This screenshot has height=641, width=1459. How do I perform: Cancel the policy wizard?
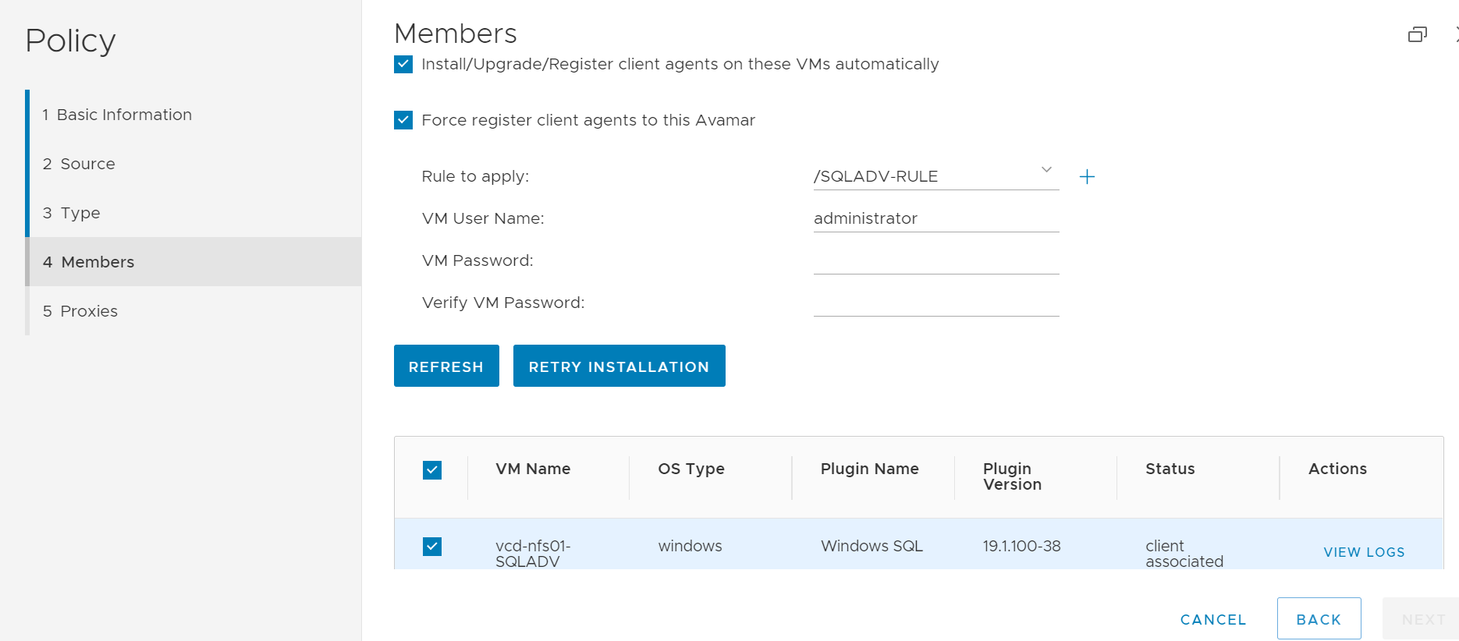coord(1213,619)
